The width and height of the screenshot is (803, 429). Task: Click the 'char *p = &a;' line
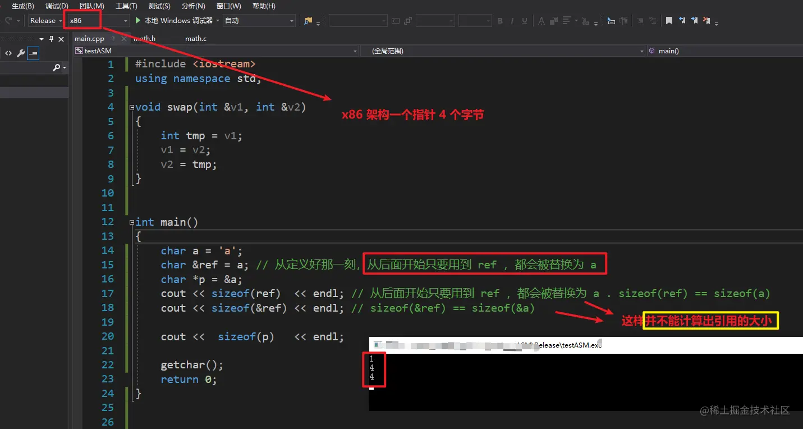click(201, 279)
